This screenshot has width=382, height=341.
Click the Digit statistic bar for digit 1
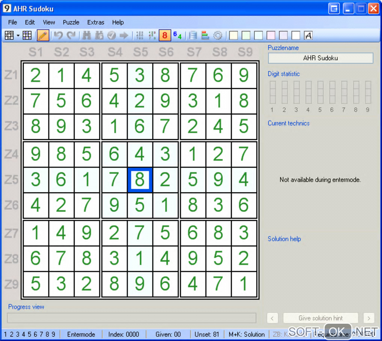coord(273,92)
